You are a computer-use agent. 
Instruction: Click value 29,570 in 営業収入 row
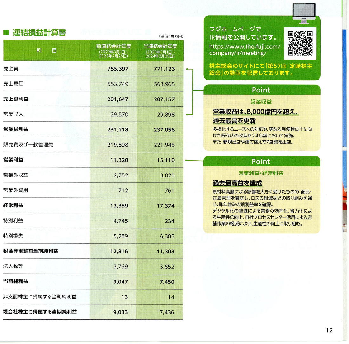[x=119, y=114]
